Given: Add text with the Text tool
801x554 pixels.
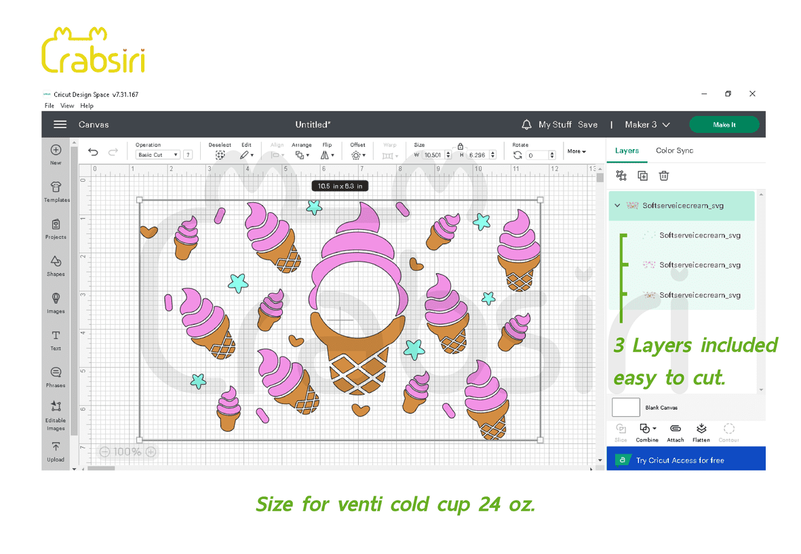Looking at the screenshot, I should coord(56,339).
